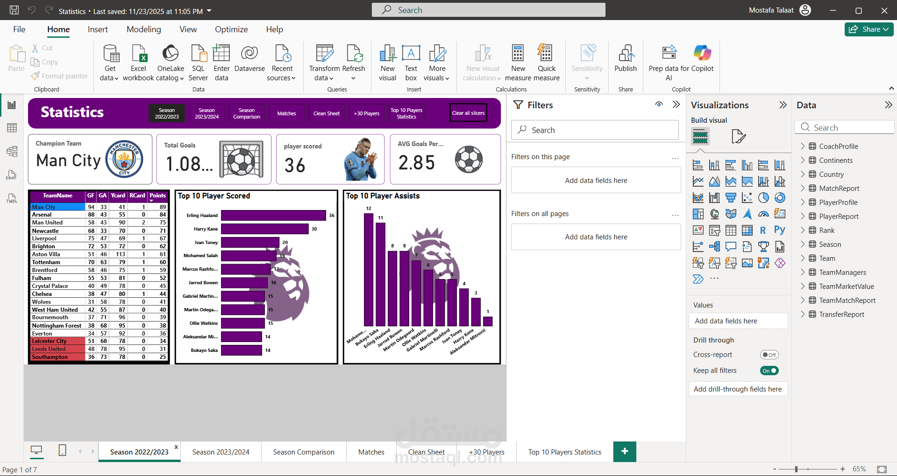Open DAX query view in sidebar
This screenshot has height=476, width=897.
click(x=12, y=175)
